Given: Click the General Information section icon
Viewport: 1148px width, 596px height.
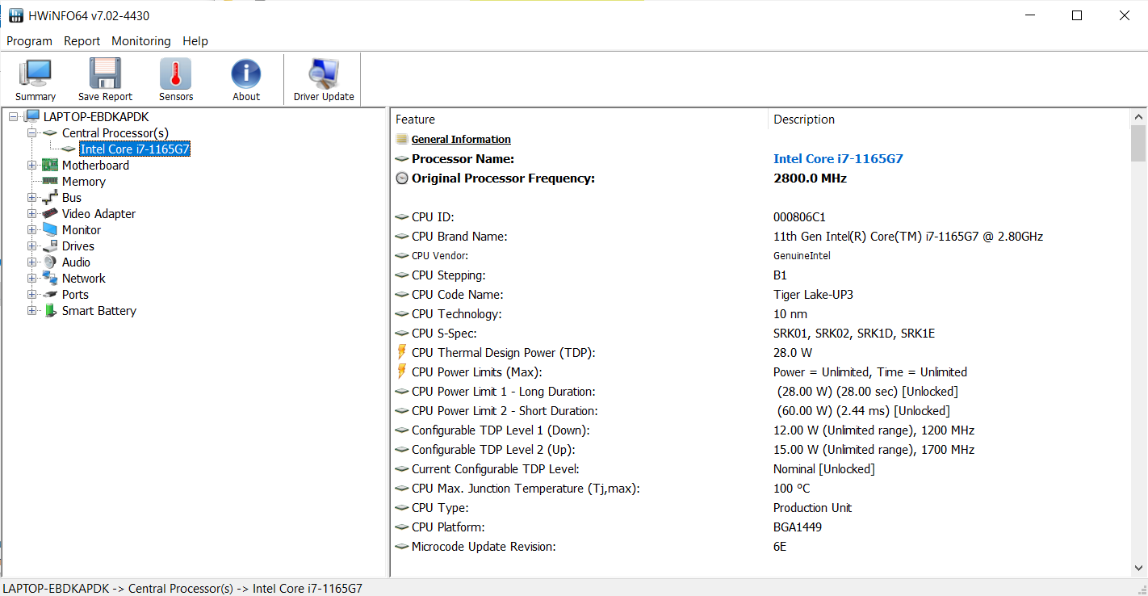Looking at the screenshot, I should pos(401,140).
